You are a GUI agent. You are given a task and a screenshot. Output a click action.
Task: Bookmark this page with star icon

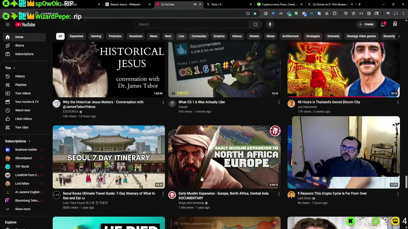coord(255,14)
